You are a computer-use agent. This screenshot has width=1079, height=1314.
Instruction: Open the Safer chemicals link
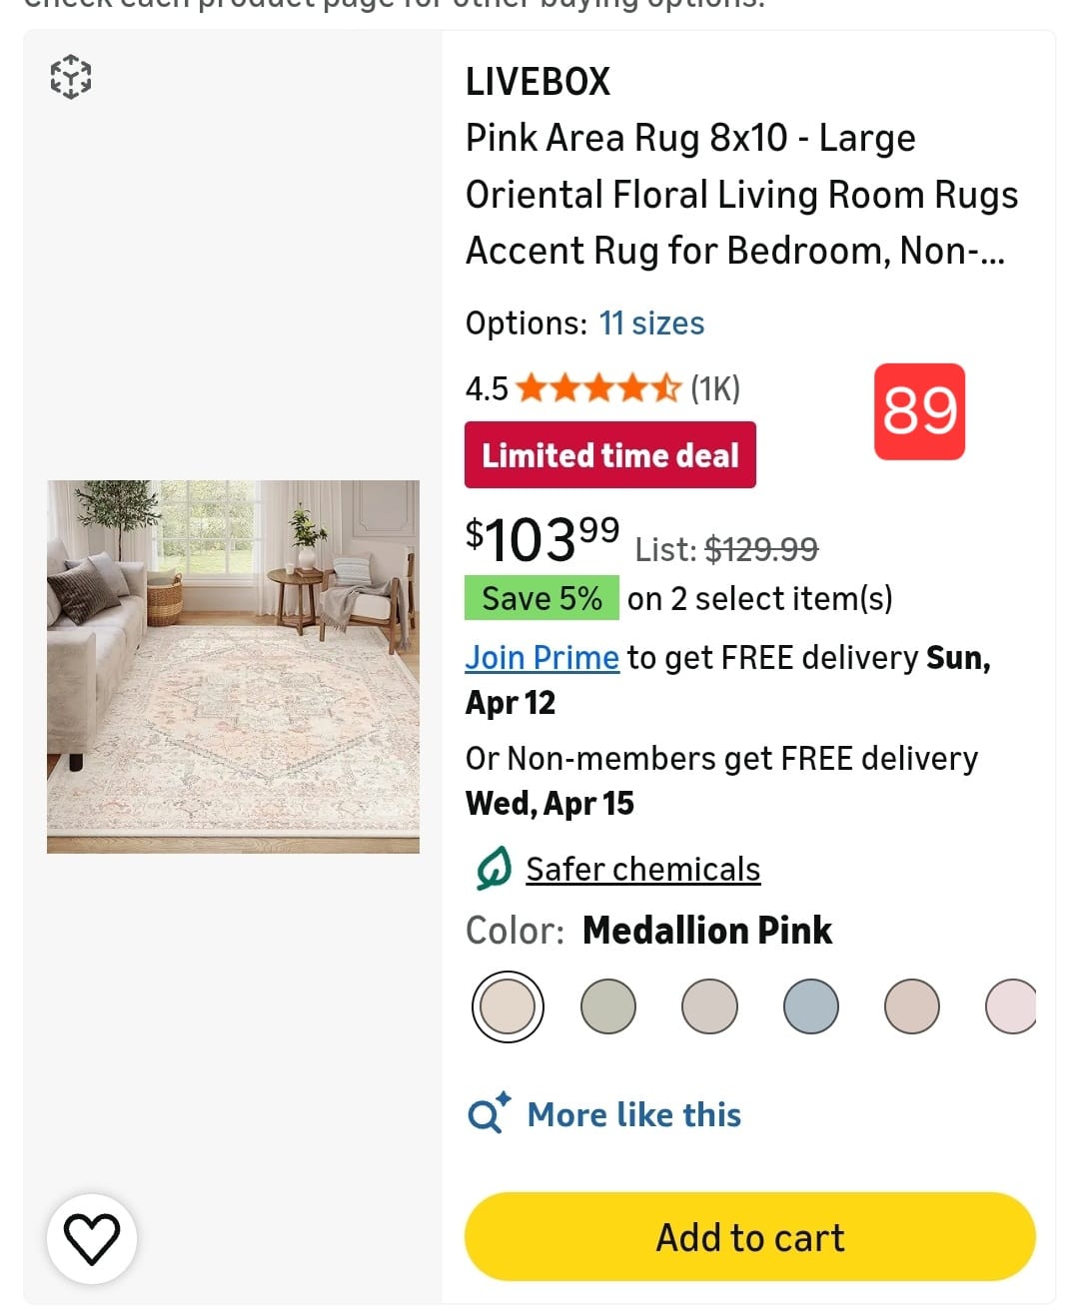[642, 869]
